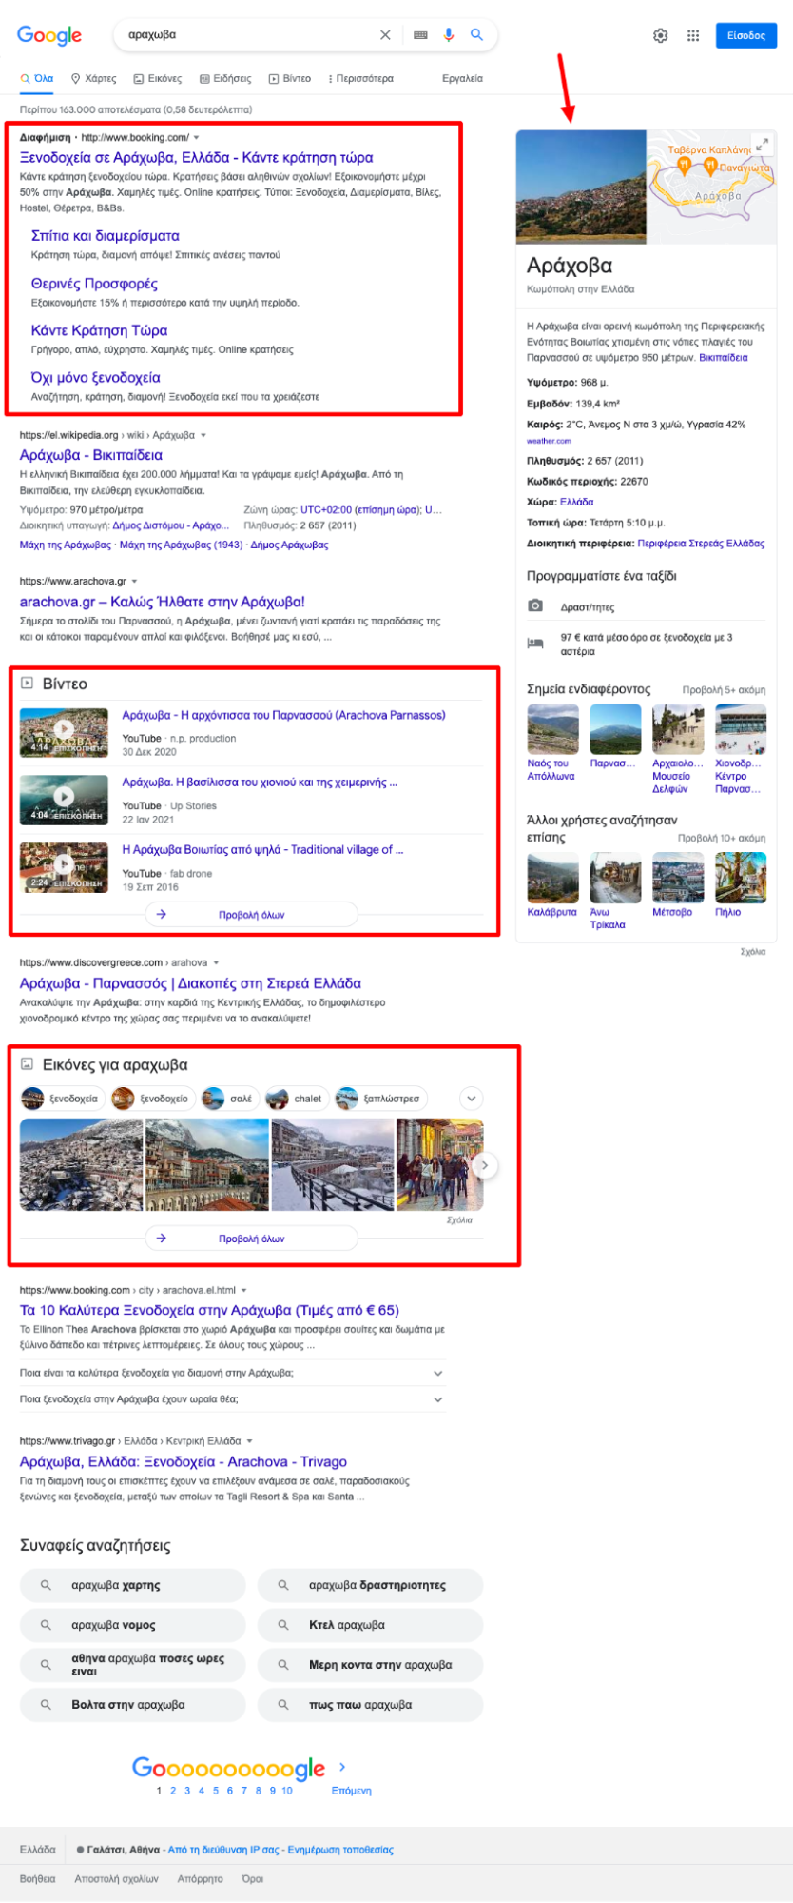
Task: Open Εργαλεία search tools
Action: pos(462,79)
